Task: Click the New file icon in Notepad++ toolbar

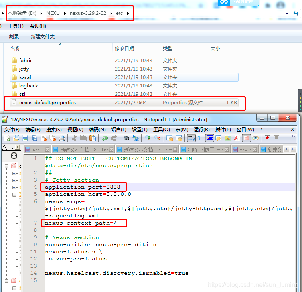Action: [7, 138]
